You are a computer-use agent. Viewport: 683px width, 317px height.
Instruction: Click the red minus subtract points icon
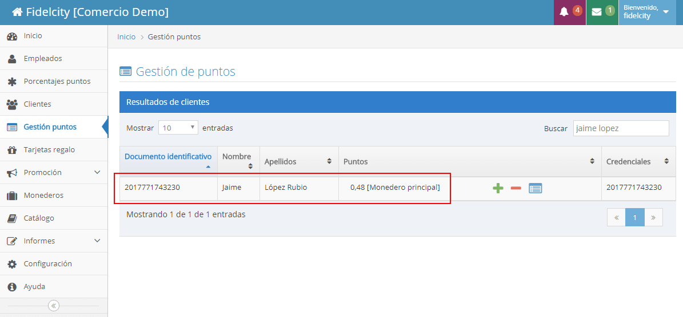click(x=516, y=188)
